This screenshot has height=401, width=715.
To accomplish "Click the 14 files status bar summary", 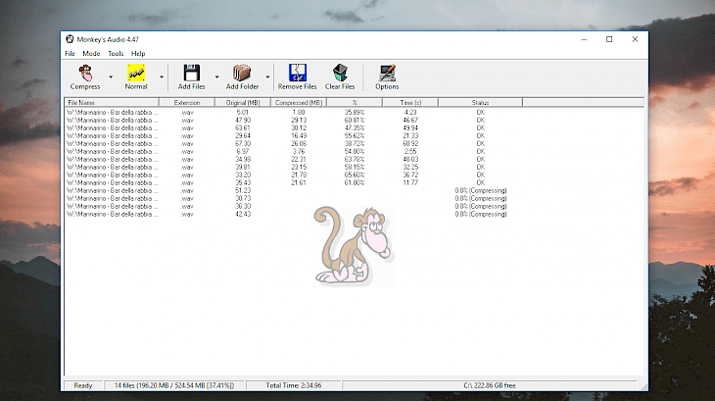I will pyautogui.click(x=174, y=385).
